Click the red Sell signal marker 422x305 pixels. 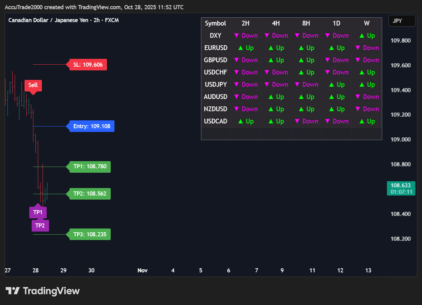pyautogui.click(x=33, y=85)
